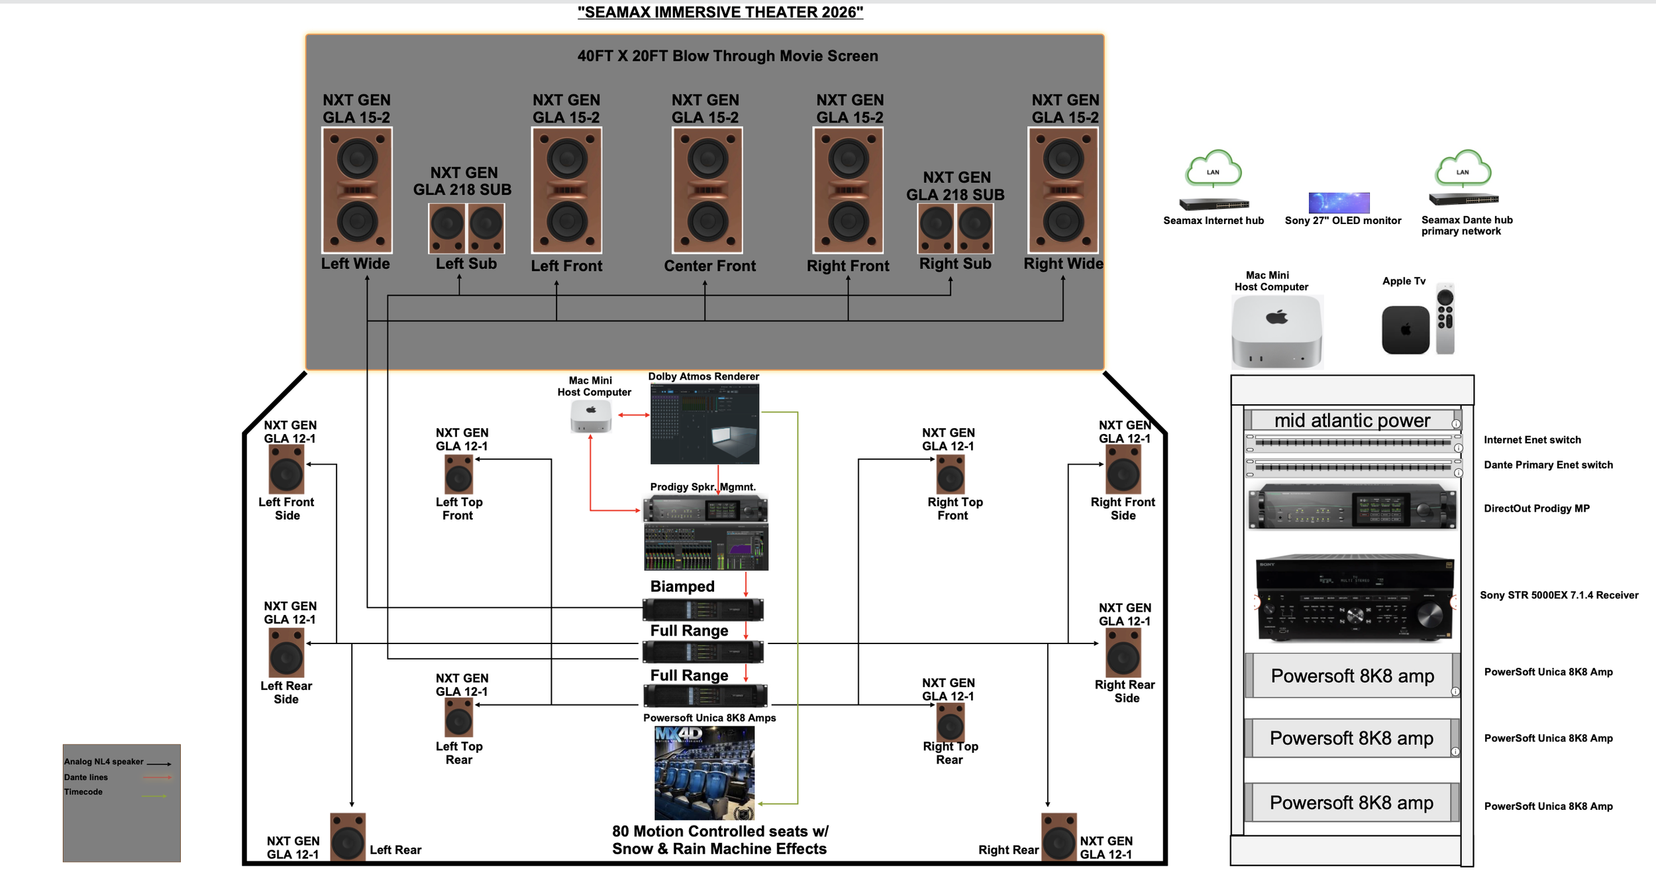The height and width of the screenshot is (882, 1656).
Task: Click the "Powersoft Unica 8K8 Amps" caption
Action: (x=709, y=718)
